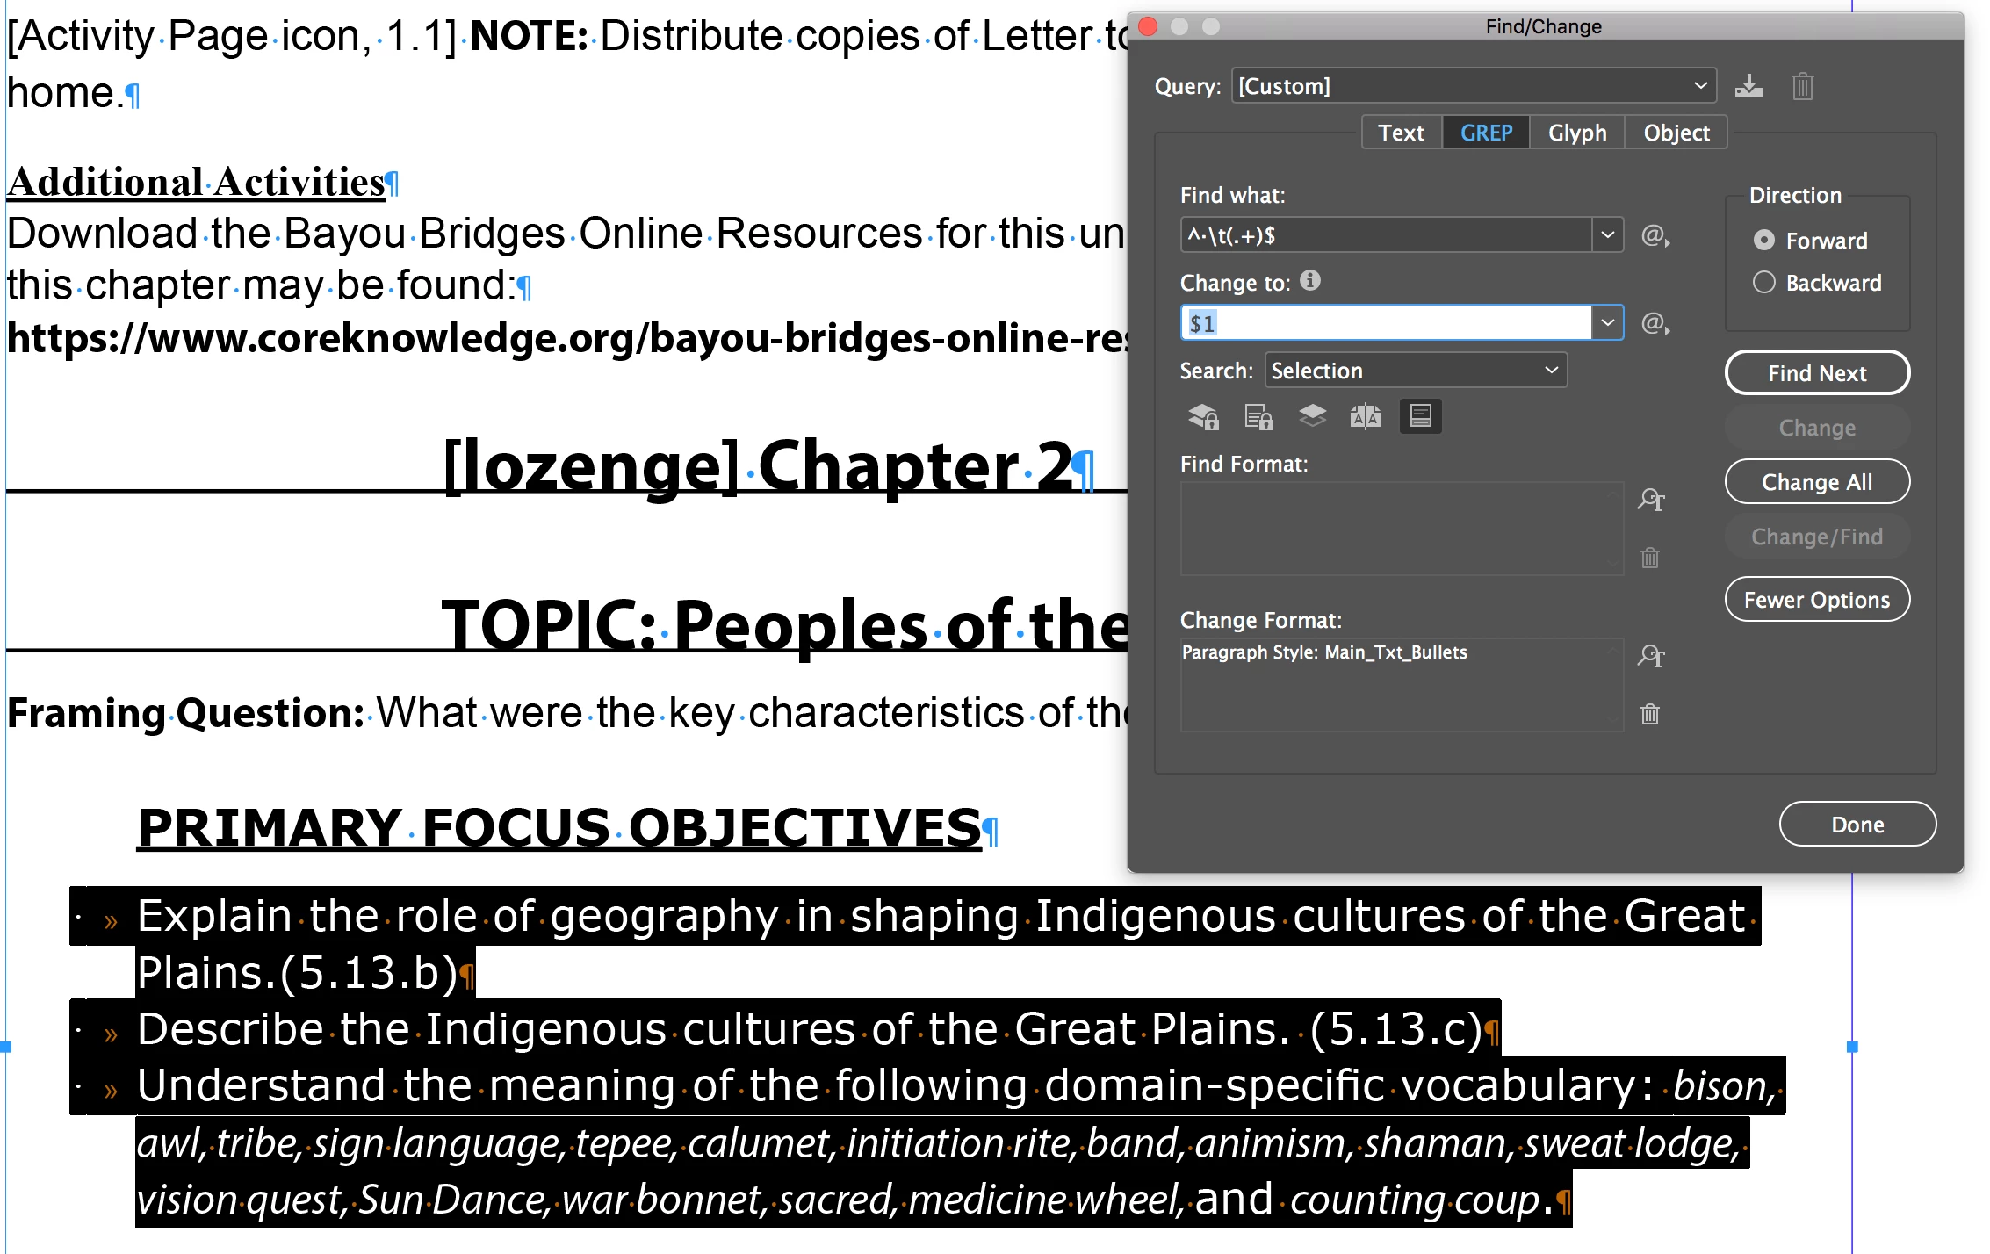Clear Change Format with trash icon
This screenshot has height=1254, width=1990.
(1650, 713)
